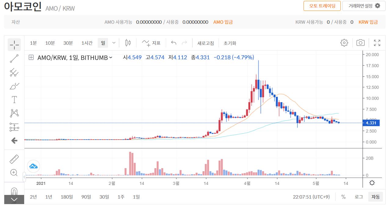Click the cloud chart logo icon
This screenshot has height=208, width=389.
coord(34,166)
